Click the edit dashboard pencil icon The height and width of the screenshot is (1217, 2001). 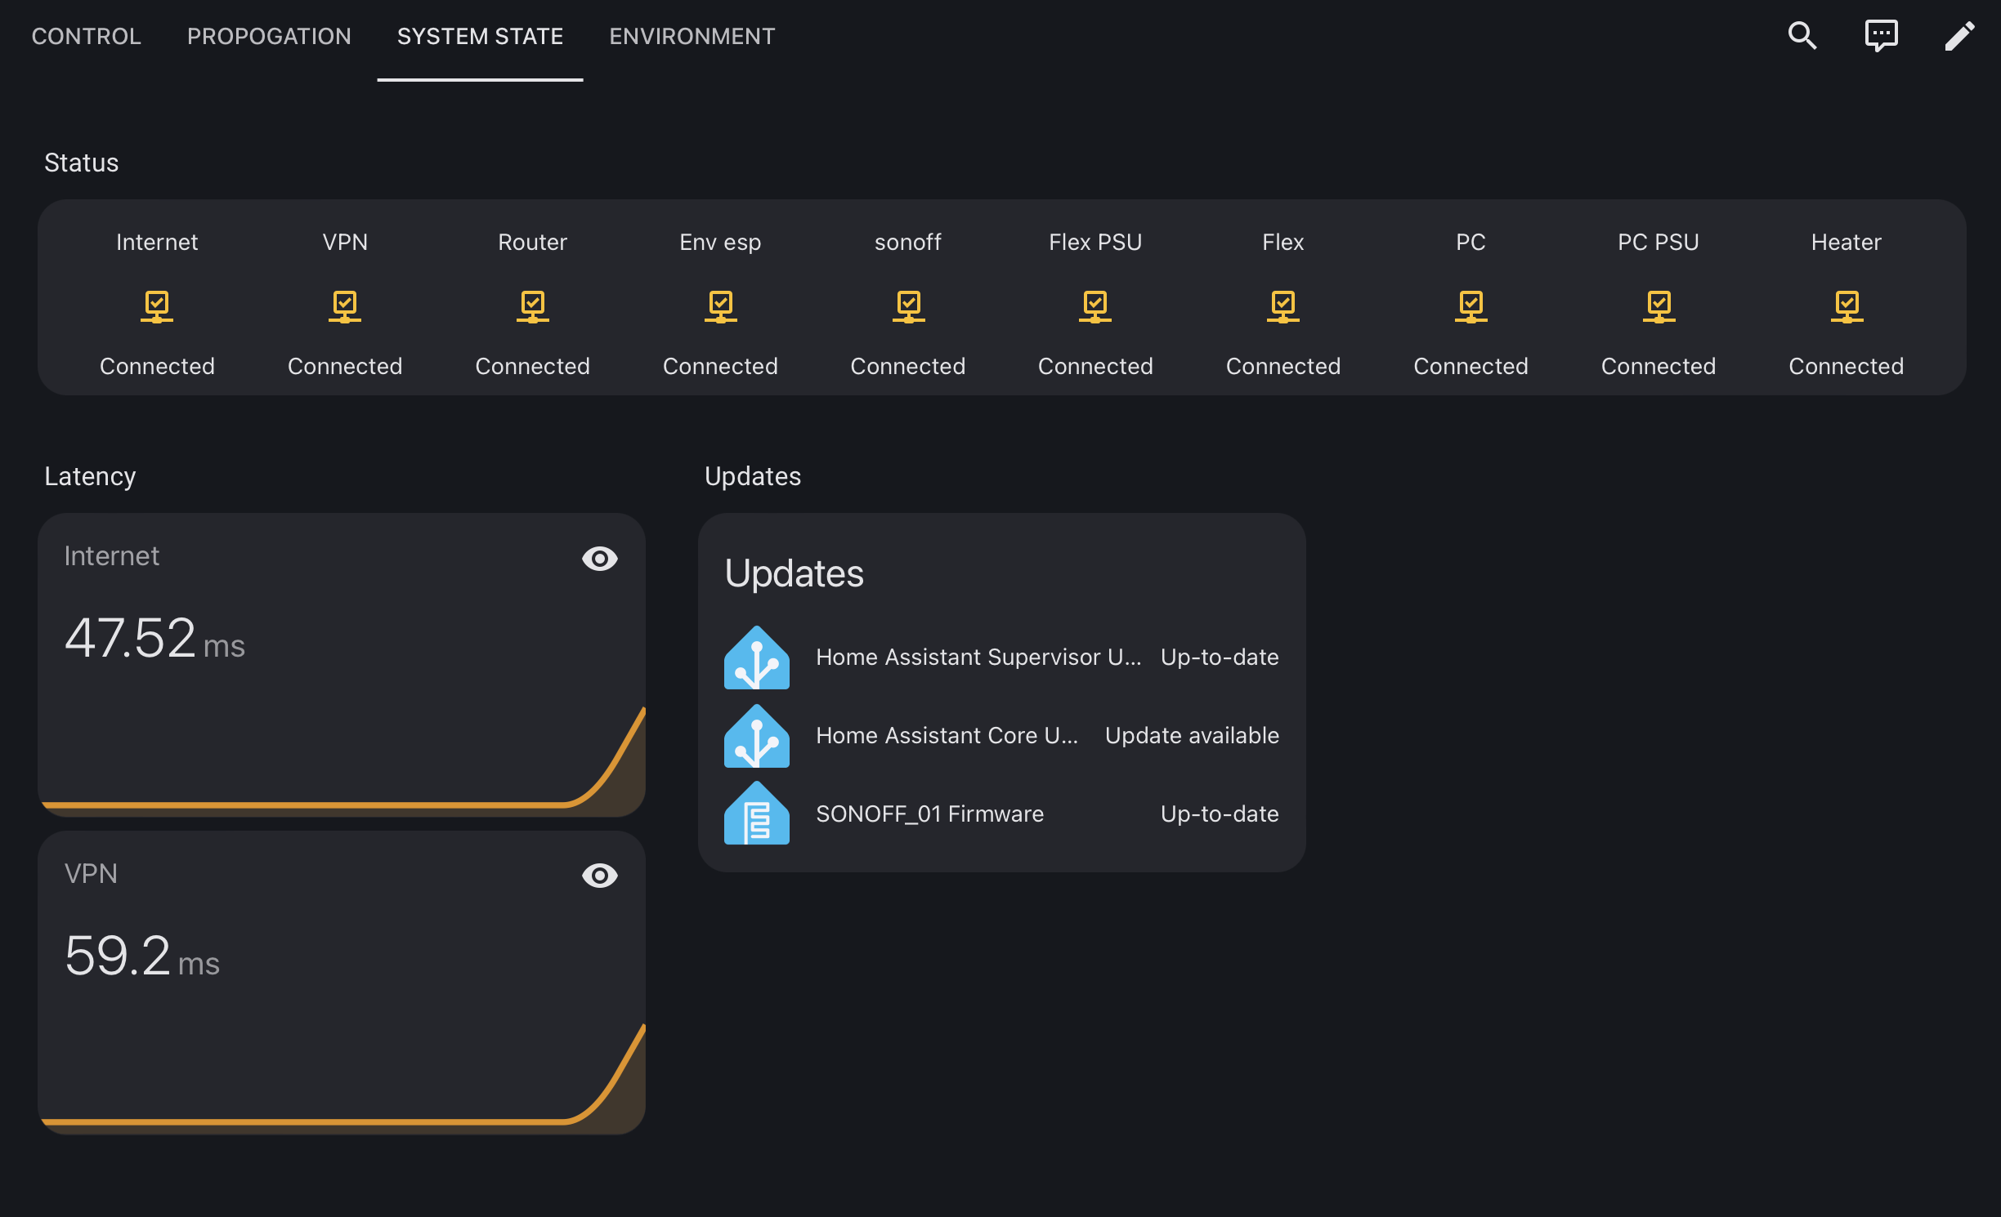[x=1959, y=36]
